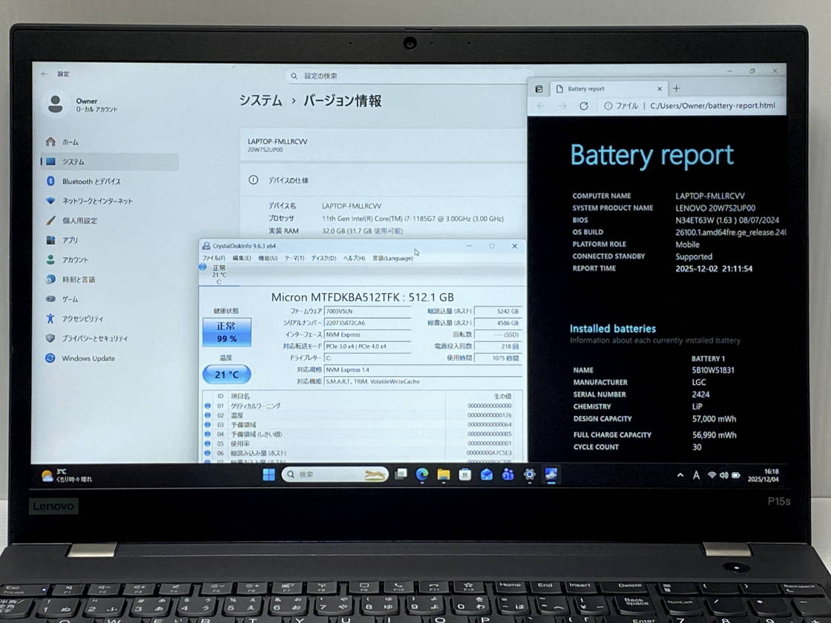Open the Windows Update settings page
This screenshot has height=623, width=831.
coord(88,358)
